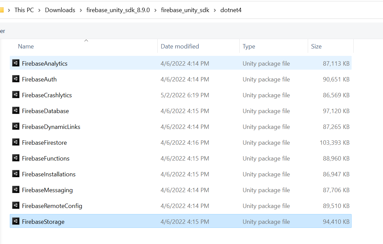Sort files by Size column header
The image size is (383, 244).
[316, 46]
